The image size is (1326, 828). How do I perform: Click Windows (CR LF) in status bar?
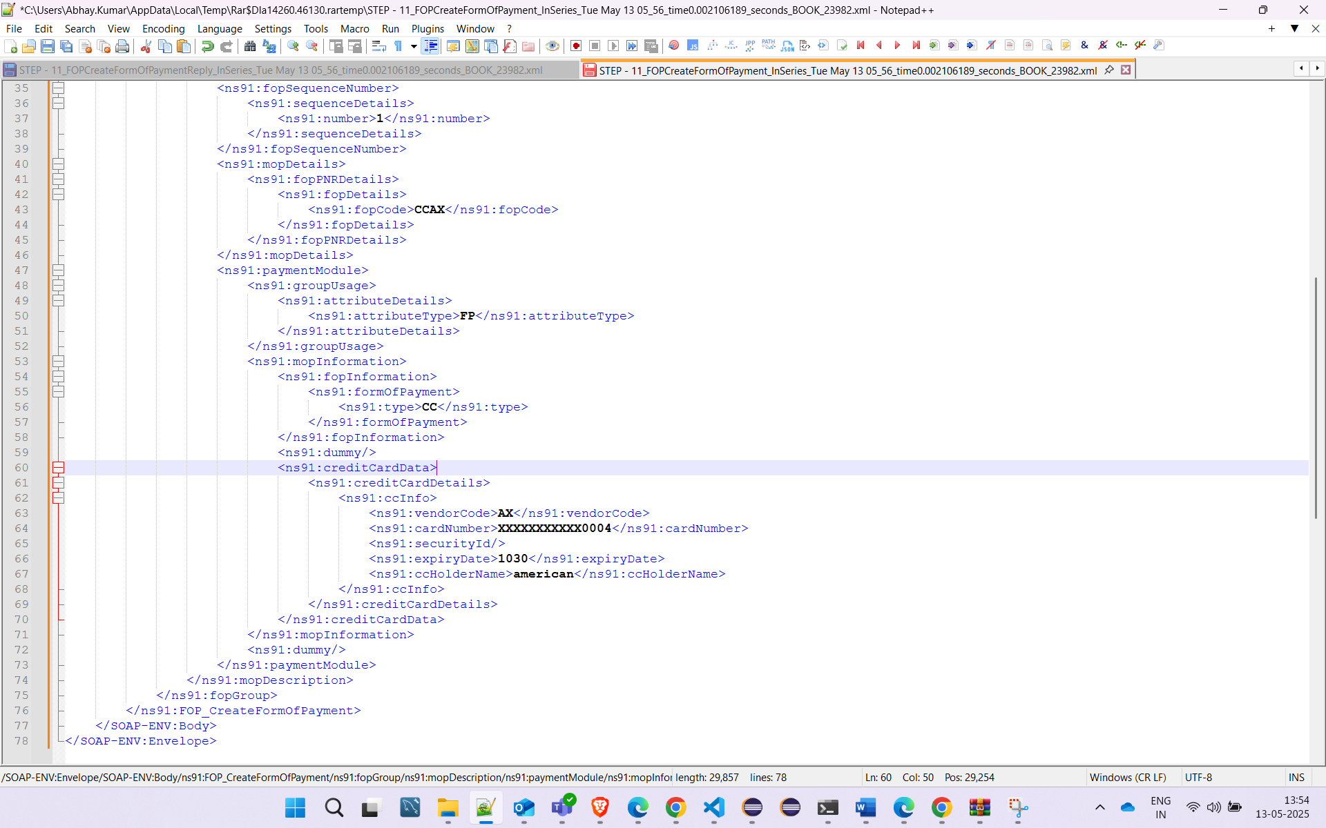1127,778
